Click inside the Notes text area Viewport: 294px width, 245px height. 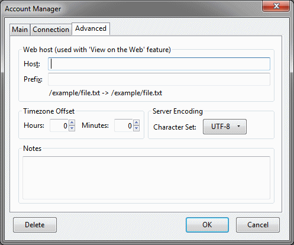tap(146, 178)
